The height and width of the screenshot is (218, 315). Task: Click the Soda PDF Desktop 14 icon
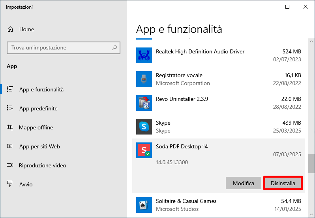pyautogui.click(x=144, y=150)
